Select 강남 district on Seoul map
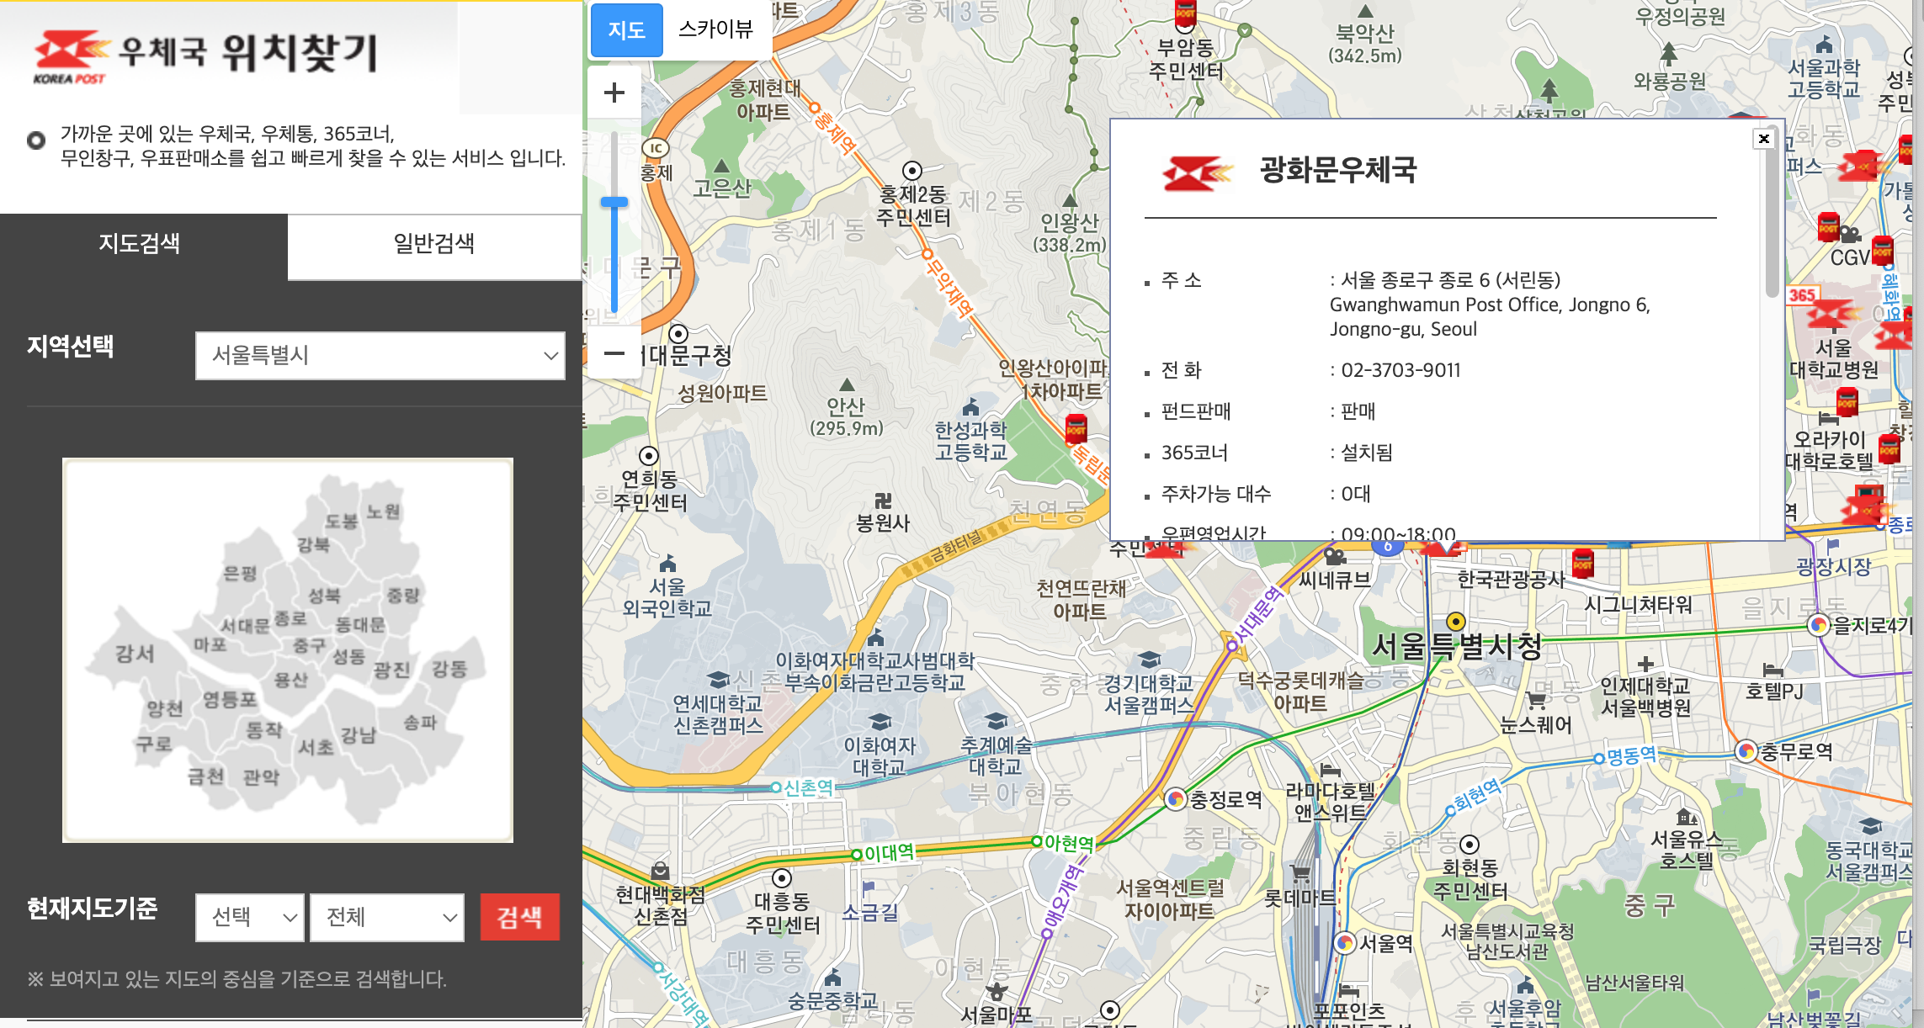Viewport: 1924px width, 1028px height. point(358,734)
